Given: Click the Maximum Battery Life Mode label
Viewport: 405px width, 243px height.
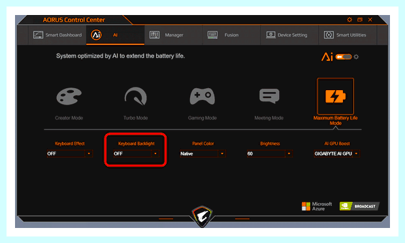Looking at the screenshot, I should point(335,121).
